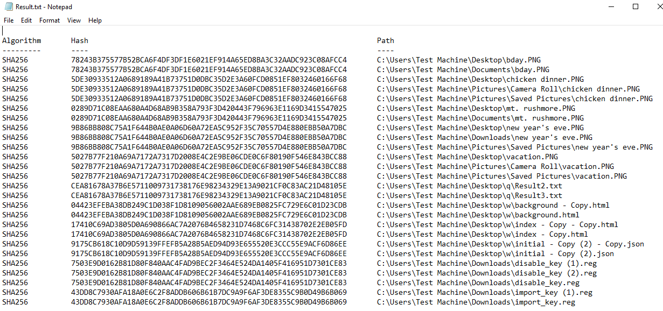Click the hash starting with CEA81678 for Result3.txt
Viewport: 663px width, 311px height.
(x=209, y=195)
